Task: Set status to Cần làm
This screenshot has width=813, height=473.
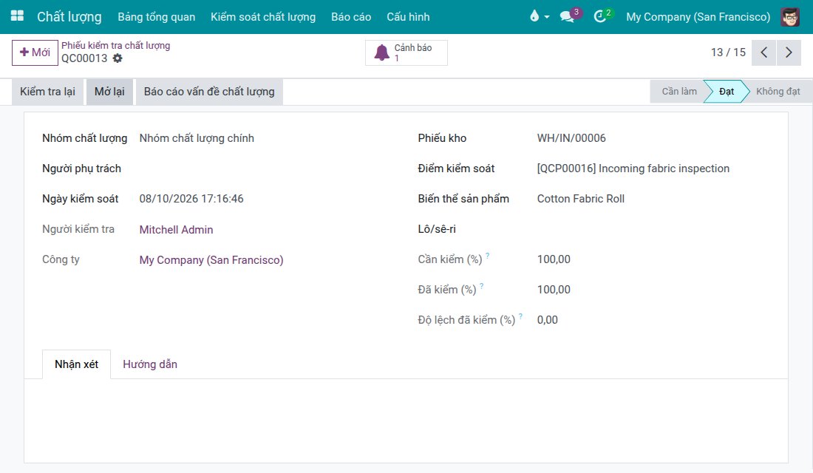Action: click(679, 92)
